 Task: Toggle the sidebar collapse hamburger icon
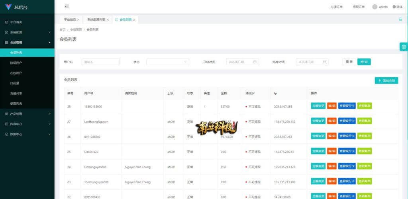coord(67,6)
